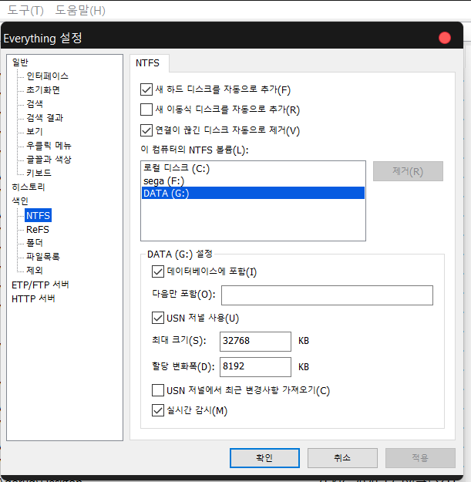Confirm with the 확인 button

point(264,458)
